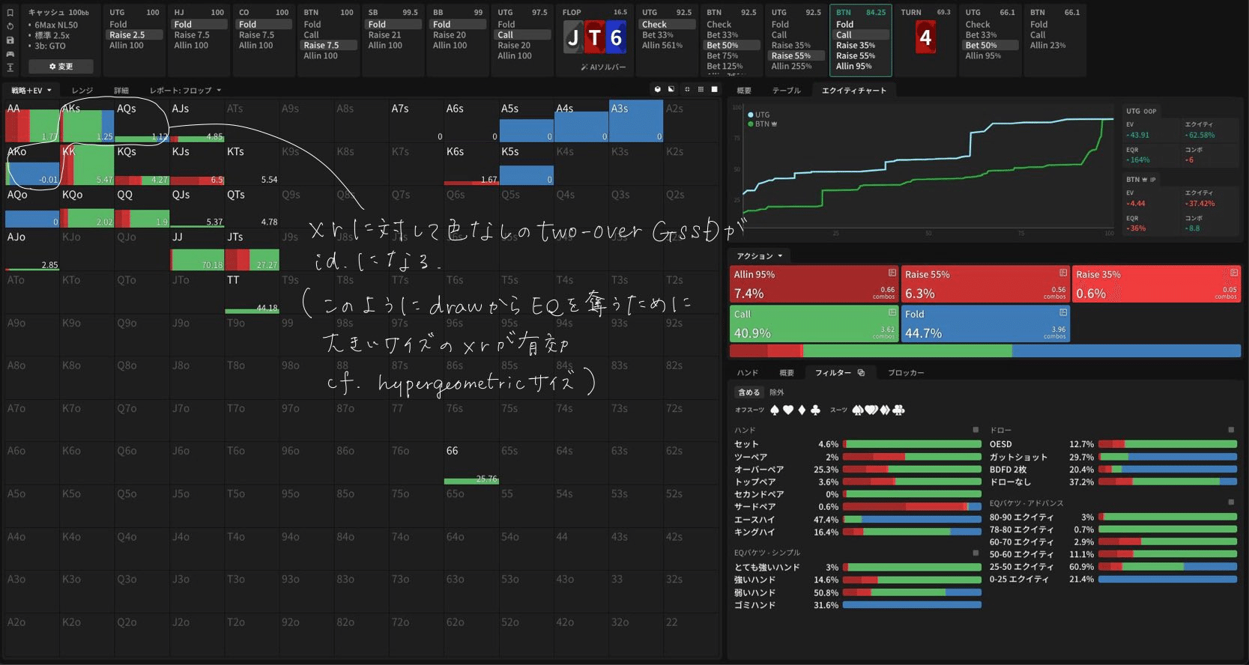Open practice mode via the gamepad icon
1249x665 pixels.
[10, 54]
